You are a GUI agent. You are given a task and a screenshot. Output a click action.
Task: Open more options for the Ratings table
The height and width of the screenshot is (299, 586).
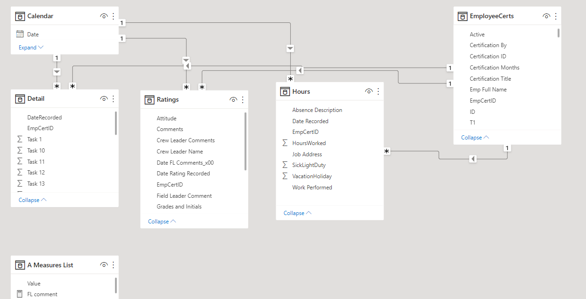click(243, 100)
